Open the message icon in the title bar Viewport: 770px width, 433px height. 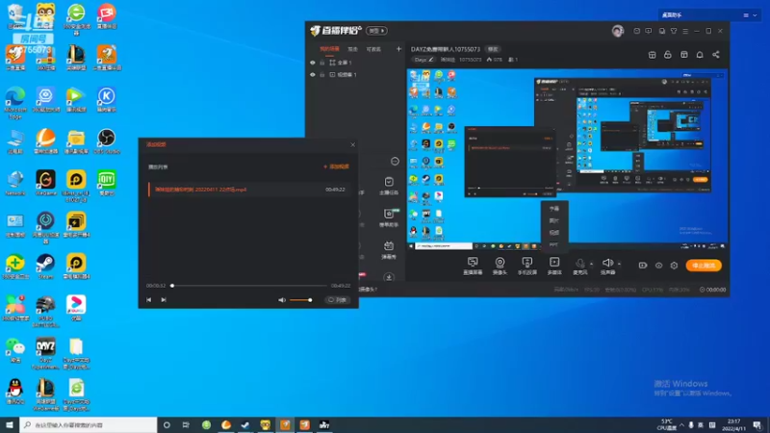click(x=636, y=31)
